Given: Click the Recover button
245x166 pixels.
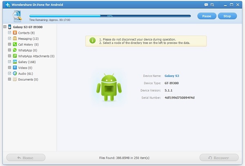Looking at the screenshot, I should pyautogui.click(x=219, y=157).
